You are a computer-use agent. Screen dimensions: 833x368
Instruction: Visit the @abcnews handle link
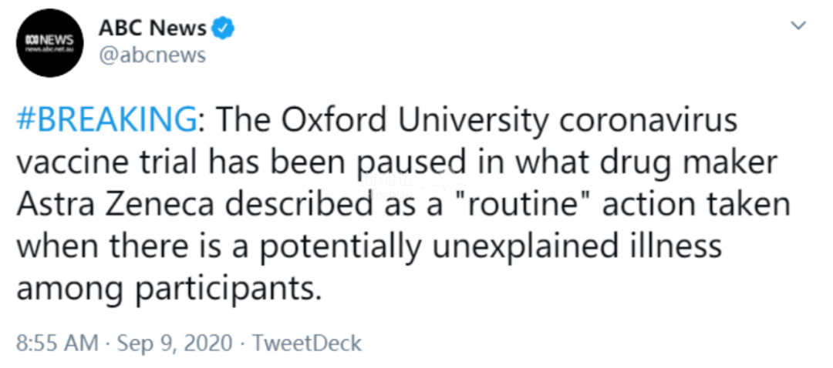(152, 55)
